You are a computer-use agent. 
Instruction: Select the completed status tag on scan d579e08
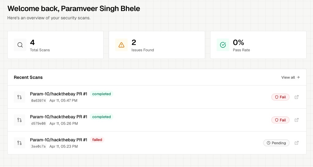(101, 117)
